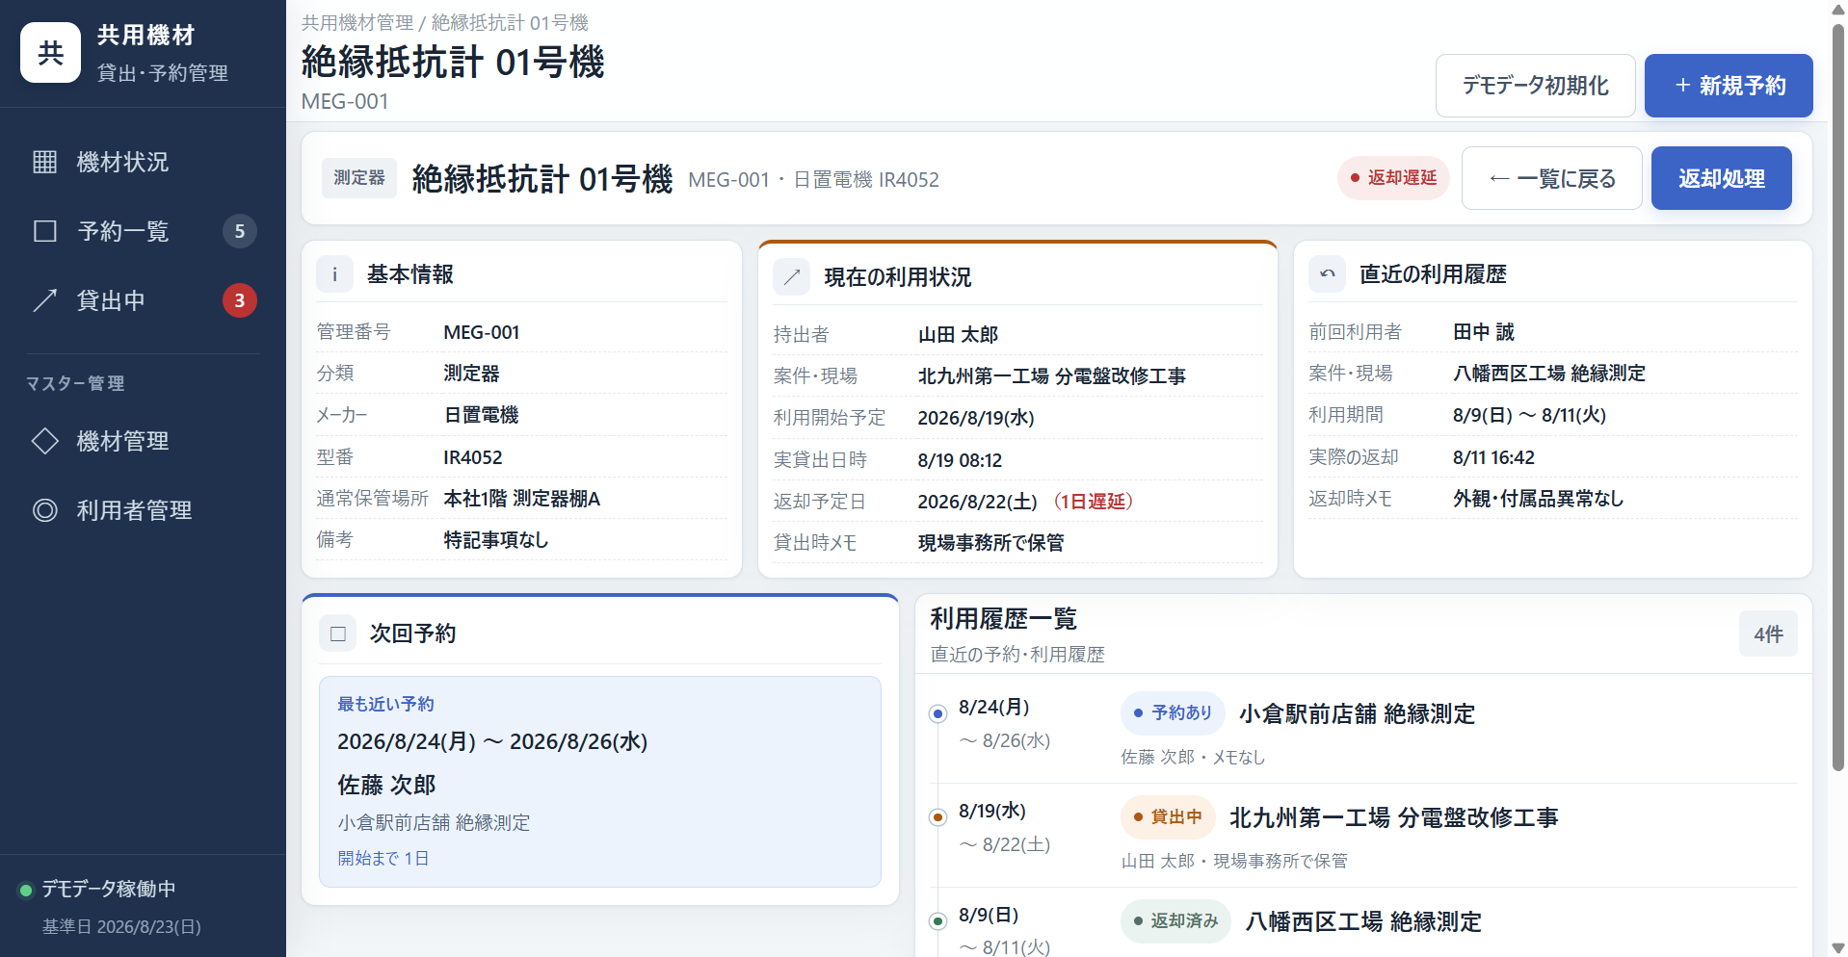Open 予約一覧 in the sidebar
Image resolution: width=1848 pixels, height=957 pixels.
143,231
